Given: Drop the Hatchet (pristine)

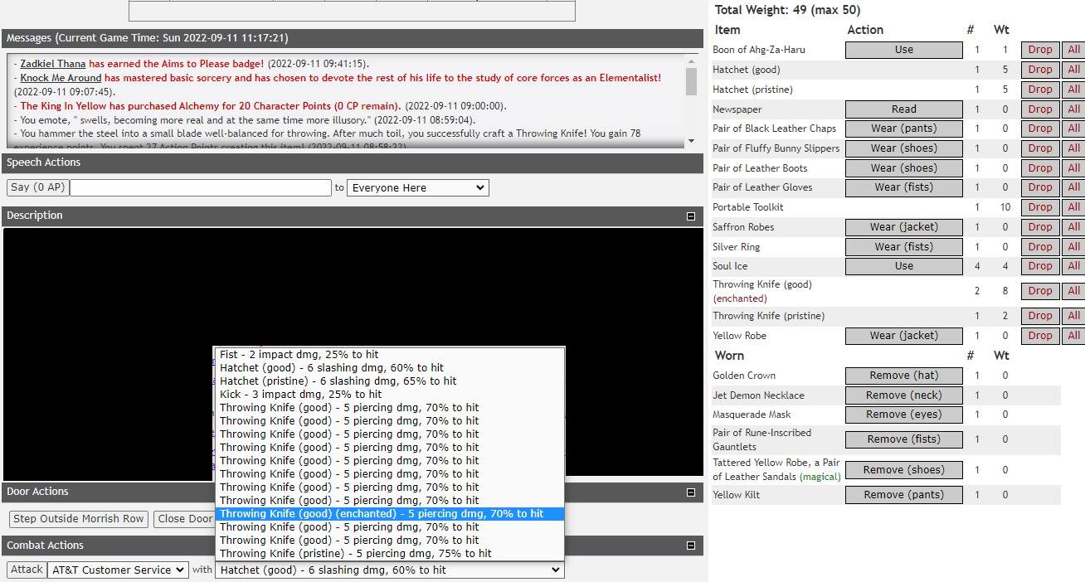Looking at the screenshot, I should pyautogui.click(x=1040, y=90).
